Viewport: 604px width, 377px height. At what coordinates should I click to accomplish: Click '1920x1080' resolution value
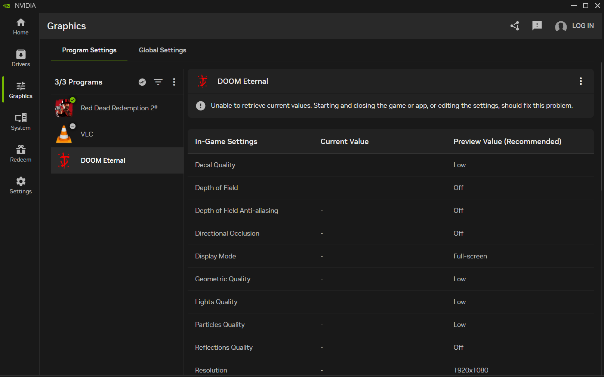pyautogui.click(x=471, y=370)
